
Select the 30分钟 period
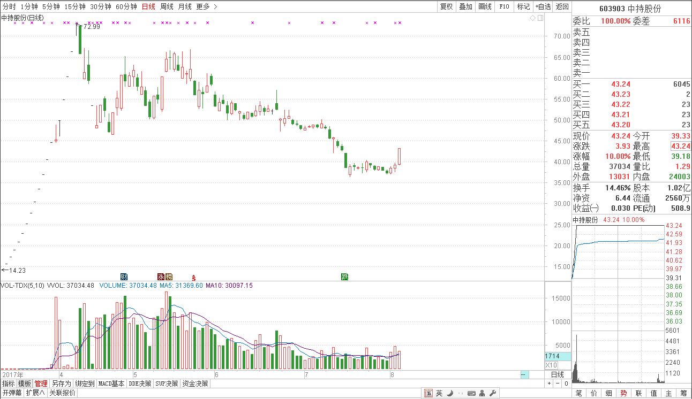pyautogui.click(x=101, y=6)
